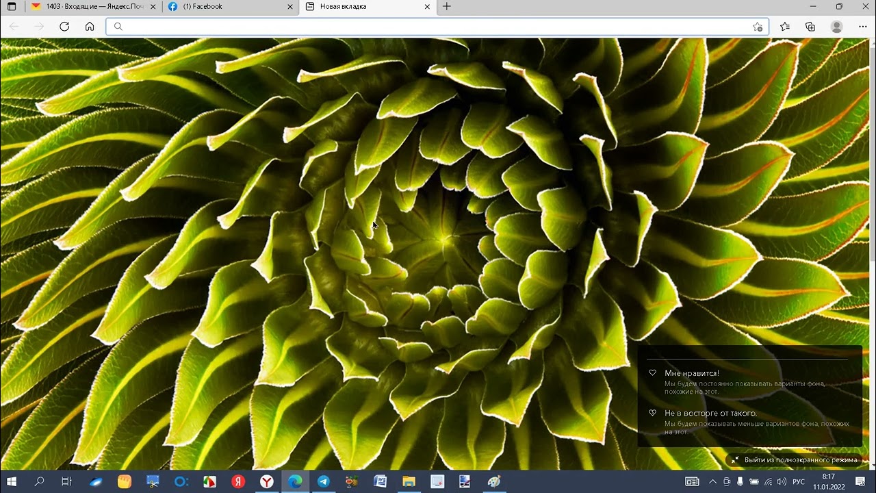Close the Новая вкладка tab

pos(427,7)
